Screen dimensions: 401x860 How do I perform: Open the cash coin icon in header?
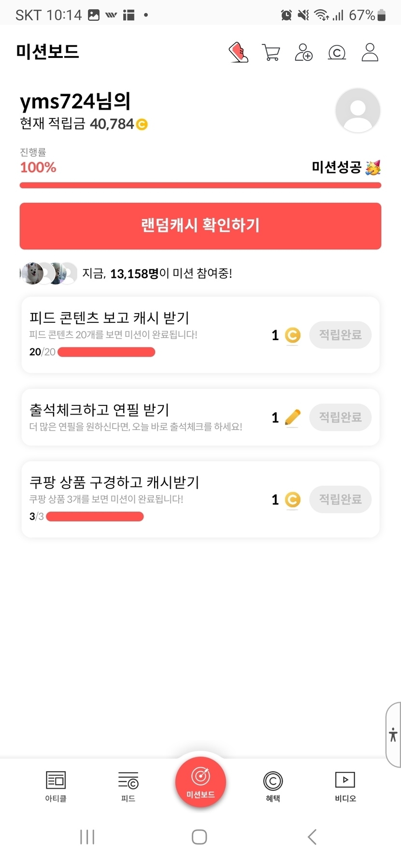337,52
